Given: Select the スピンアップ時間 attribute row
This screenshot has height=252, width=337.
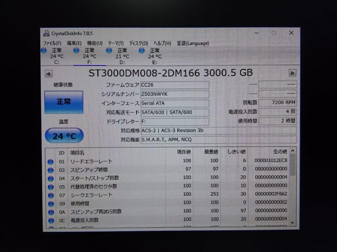Looking at the screenshot, I should [x=168, y=170].
